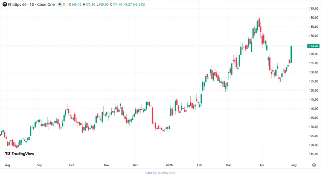Click the 120.00 price axis label
The height and width of the screenshot is (177, 321).
pos(314,145)
